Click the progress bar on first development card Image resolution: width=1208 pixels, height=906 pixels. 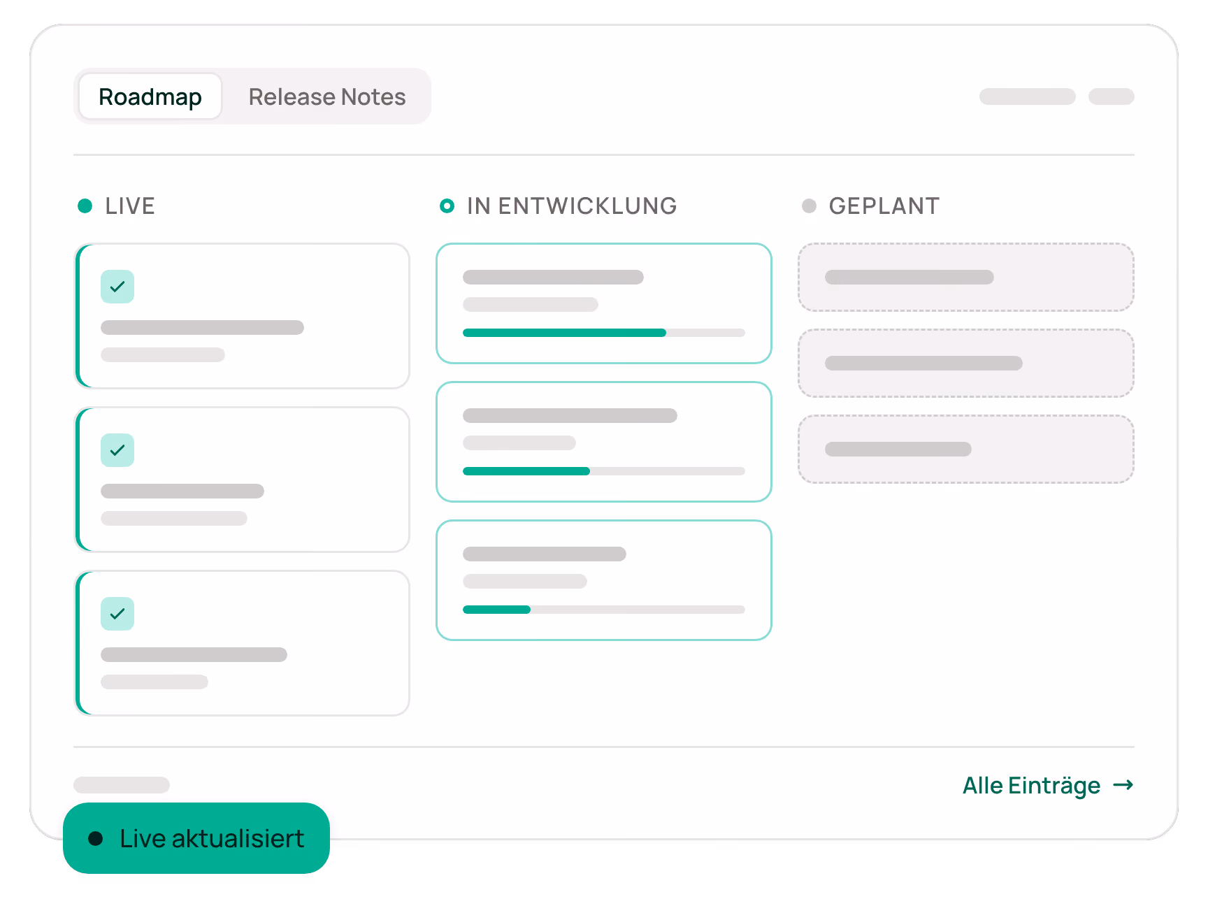(604, 333)
